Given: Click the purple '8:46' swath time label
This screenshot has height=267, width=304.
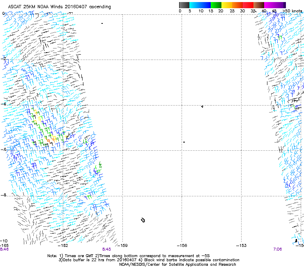Looking at the screenshot, I should pyautogui.click(x=4, y=249).
